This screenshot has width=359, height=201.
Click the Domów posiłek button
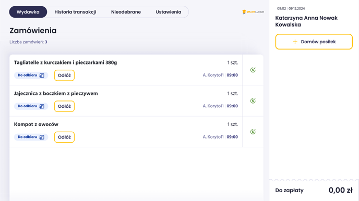(314, 42)
